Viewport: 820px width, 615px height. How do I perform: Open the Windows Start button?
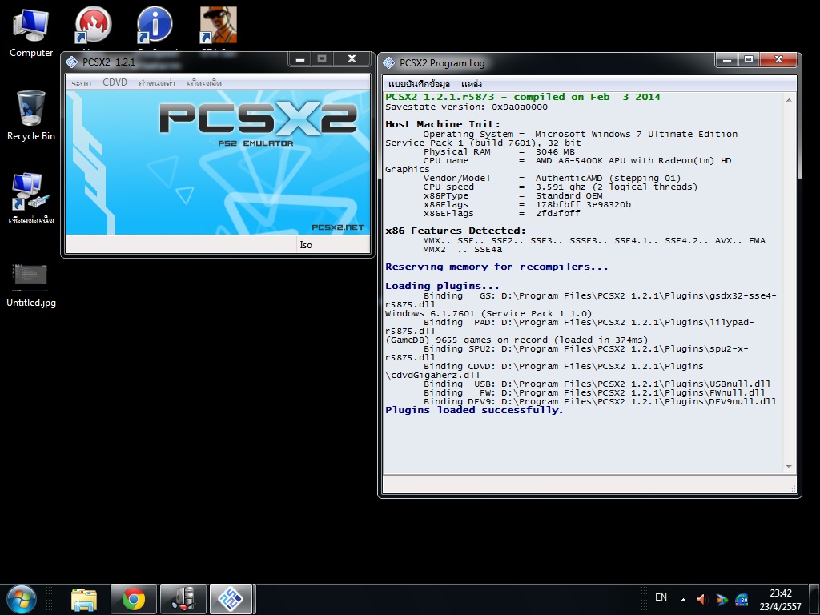(x=22, y=599)
